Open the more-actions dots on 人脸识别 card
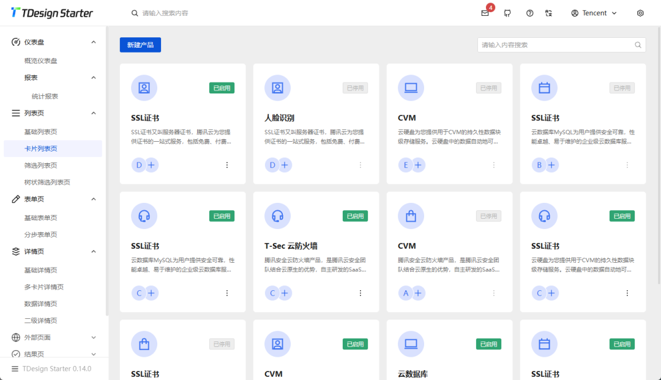Image resolution: width=661 pixels, height=380 pixels. click(360, 165)
